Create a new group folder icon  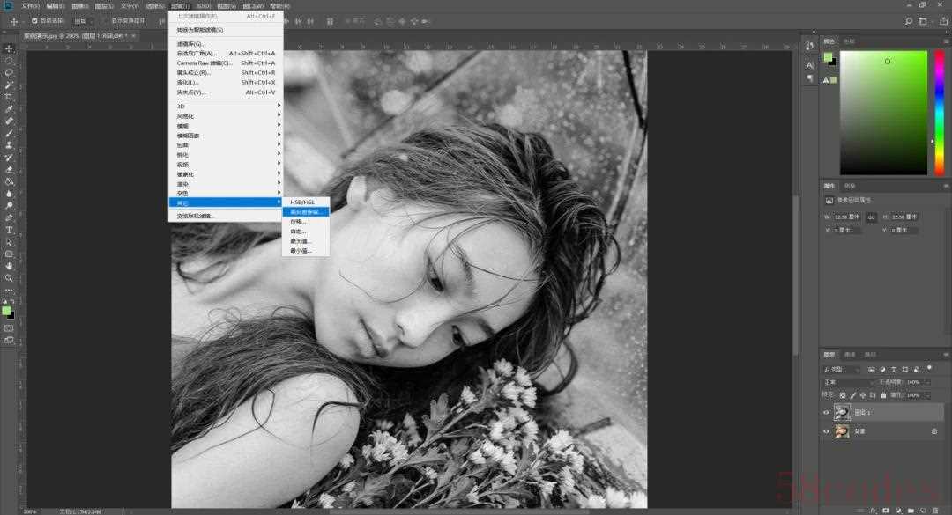(911, 511)
